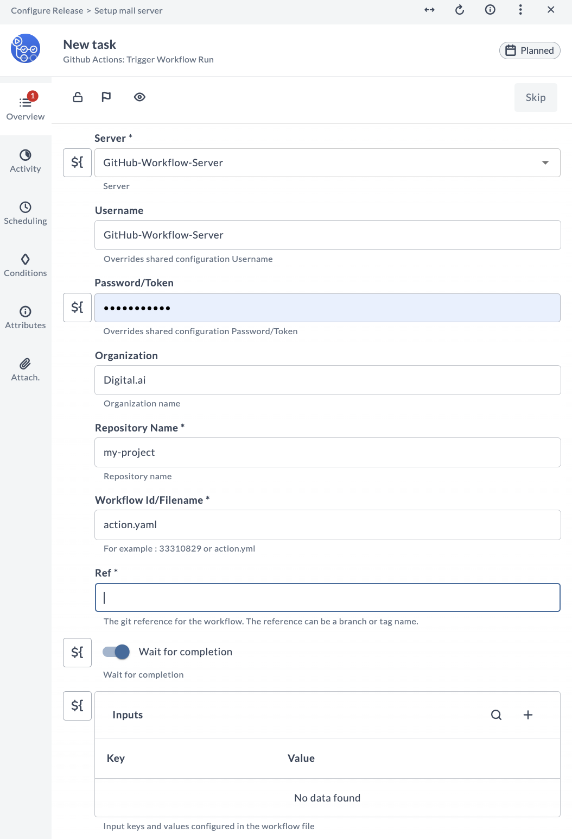This screenshot has width=572, height=839.
Task: Click the flag icon
Action: [x=106, y=97]
